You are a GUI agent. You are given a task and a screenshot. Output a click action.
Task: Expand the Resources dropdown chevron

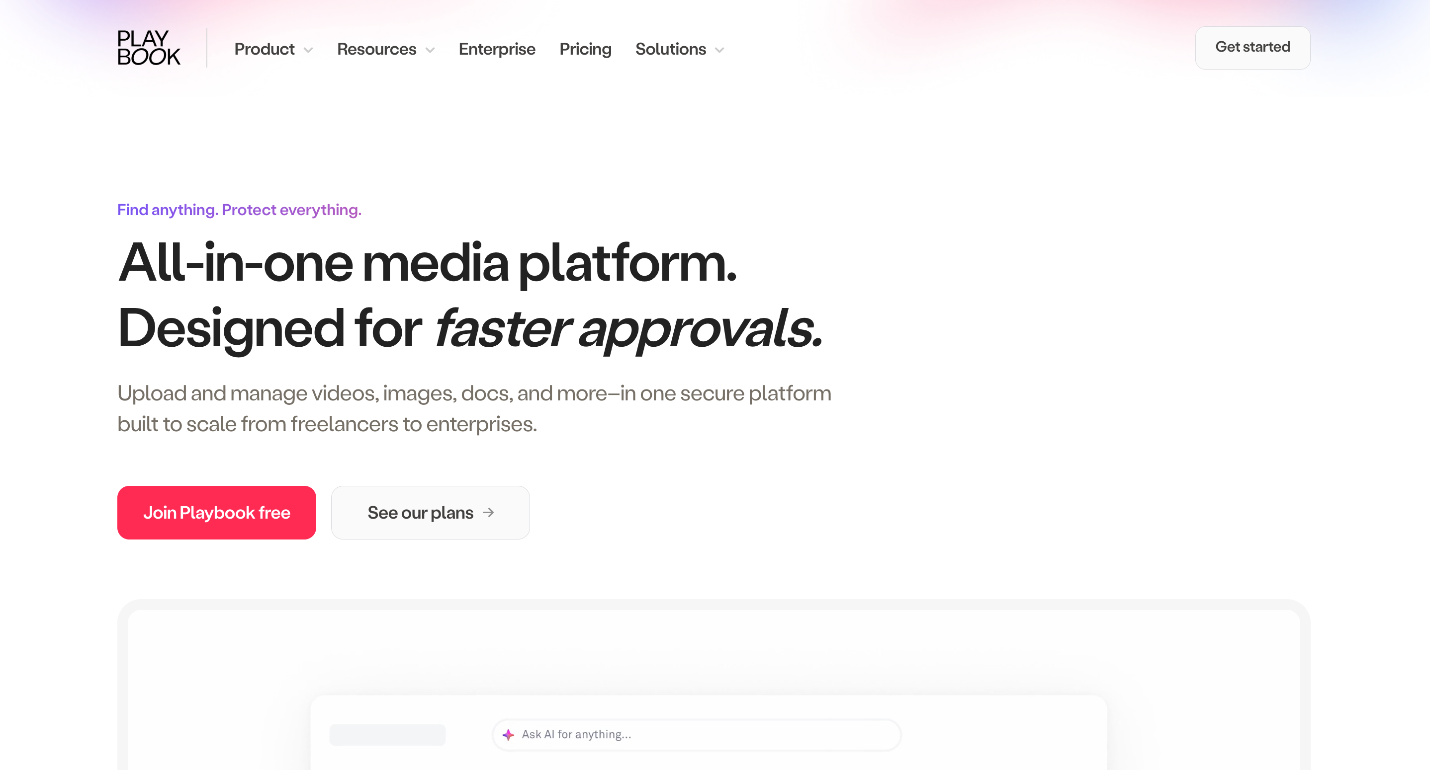pos(430,50)
